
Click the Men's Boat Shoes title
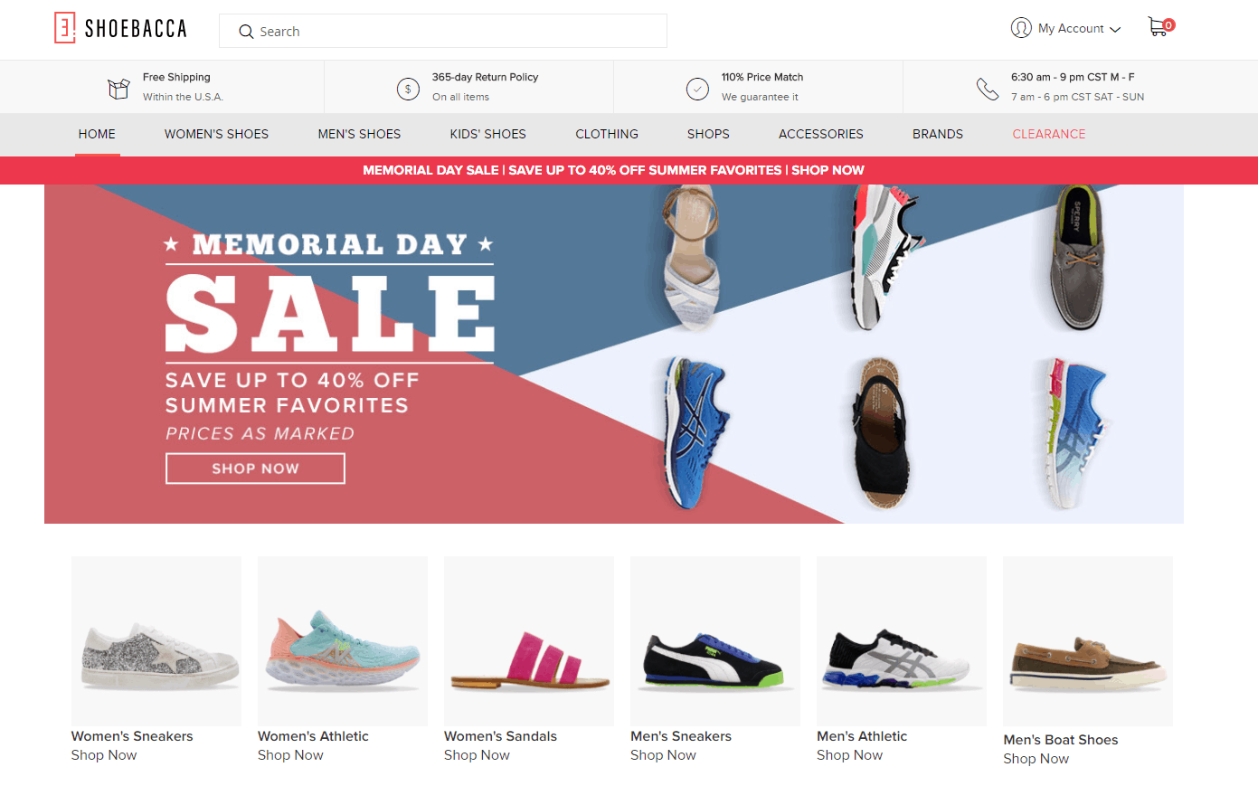pyautogui.click(x=1061, y=740)
